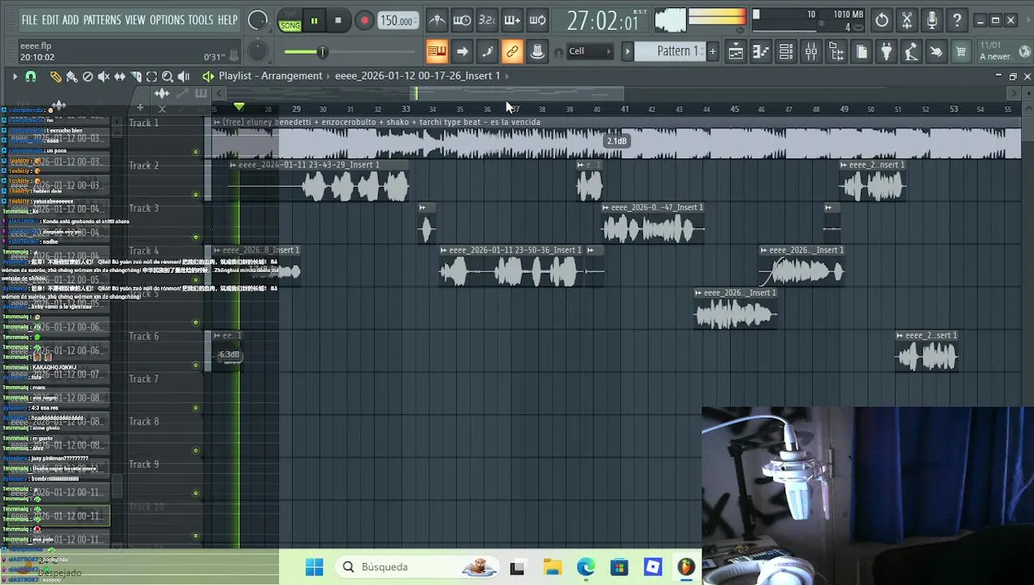The width and height of the screenshot is (1034, 585).
Task: Toggle the overdub/blend recording button
Action: coord(512,20)
